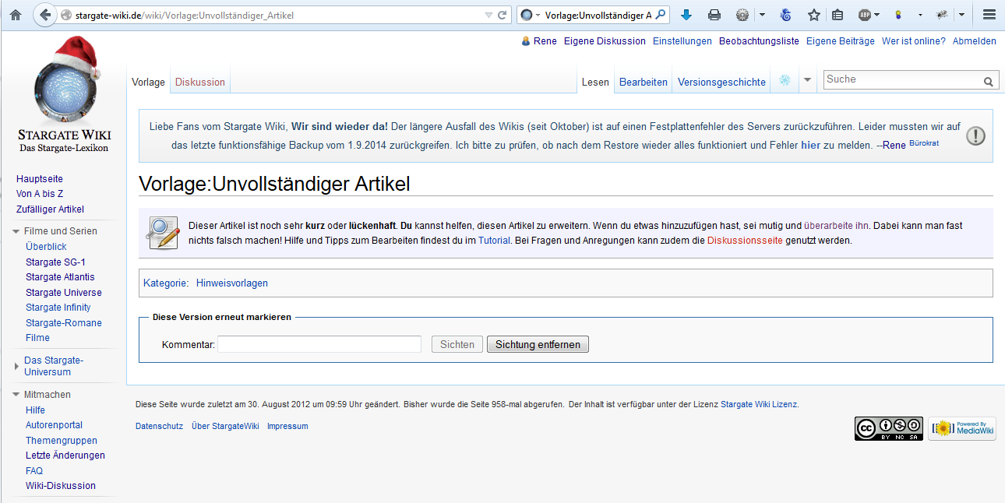This screenshot has height=503, width=1005.
Task: Open the Bearbeiten tab
Action: (643, 82)
